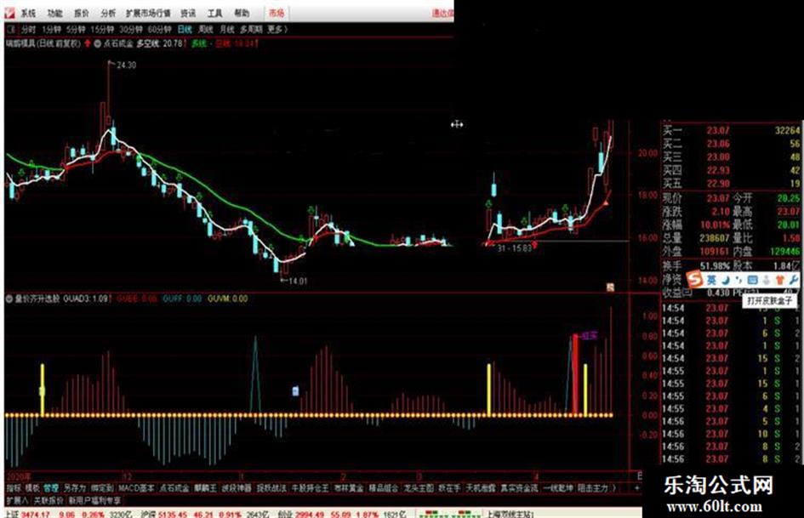Screen dimensions: 804x518
Task: Open the 帮助 menu
Action: (242, 14)
